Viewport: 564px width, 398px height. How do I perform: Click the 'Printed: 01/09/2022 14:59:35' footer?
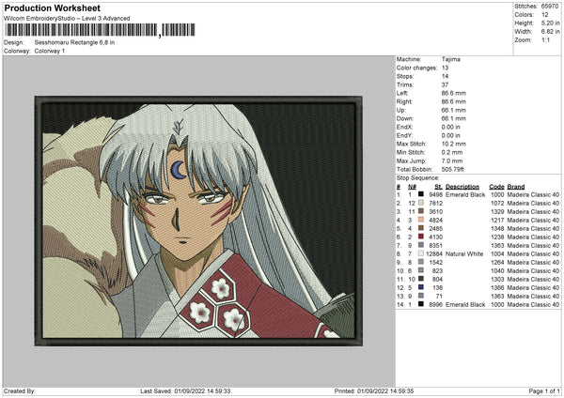click(x=374, y=390)
